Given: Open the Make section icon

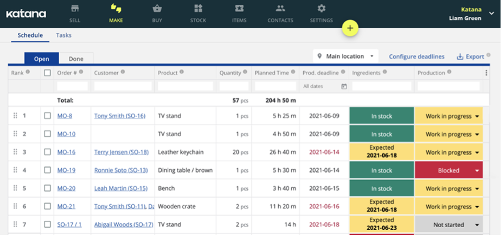Looking at the screenshot, I should [x=116, y=8].
